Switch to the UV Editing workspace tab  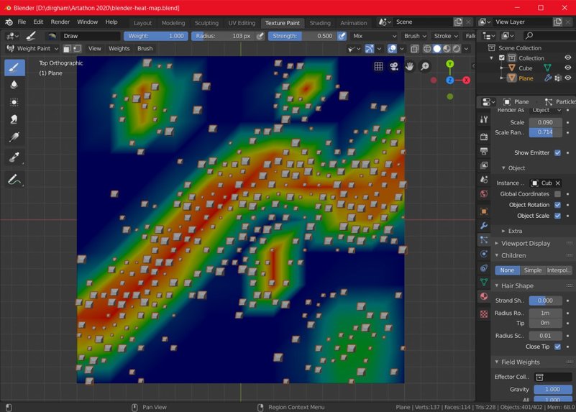[242, 23]
